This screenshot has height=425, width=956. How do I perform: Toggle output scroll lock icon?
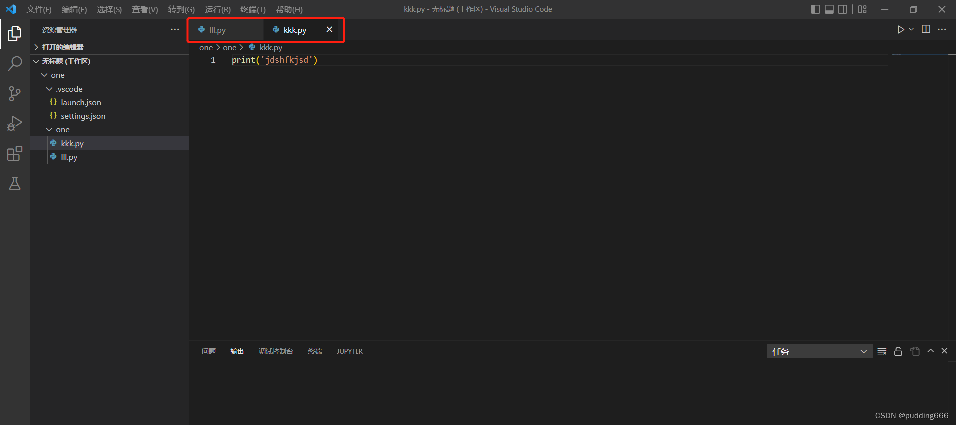898,351
